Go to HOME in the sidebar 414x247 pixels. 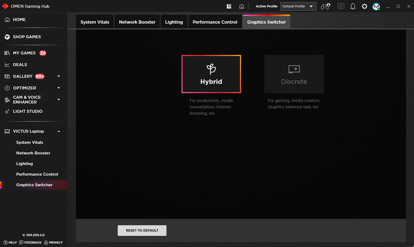click(19, 20)
